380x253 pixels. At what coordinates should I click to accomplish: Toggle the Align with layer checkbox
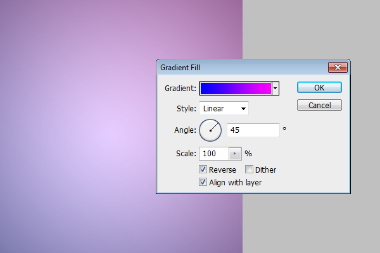tap(203, 182)
